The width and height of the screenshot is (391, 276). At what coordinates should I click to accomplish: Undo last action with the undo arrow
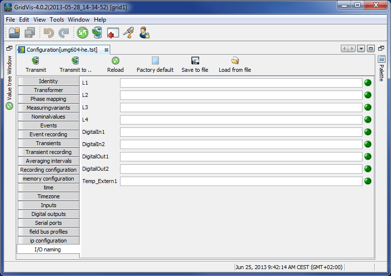[49, 32]
